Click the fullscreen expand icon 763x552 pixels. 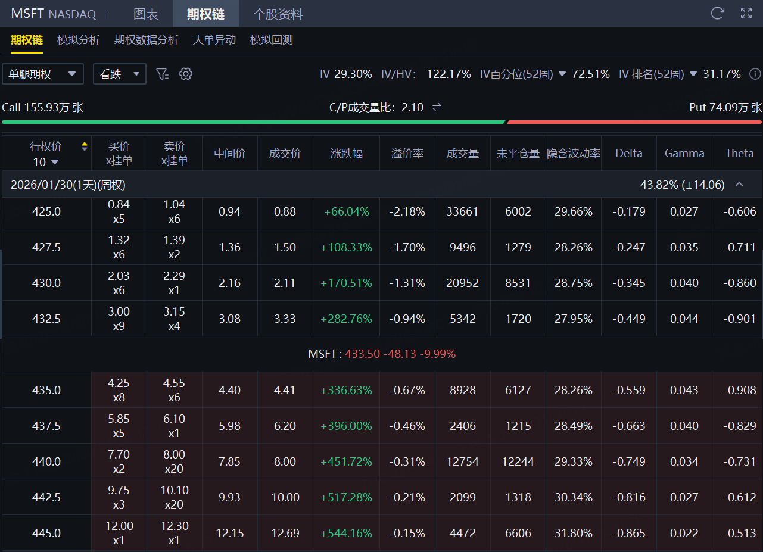[x=746, y=13]
